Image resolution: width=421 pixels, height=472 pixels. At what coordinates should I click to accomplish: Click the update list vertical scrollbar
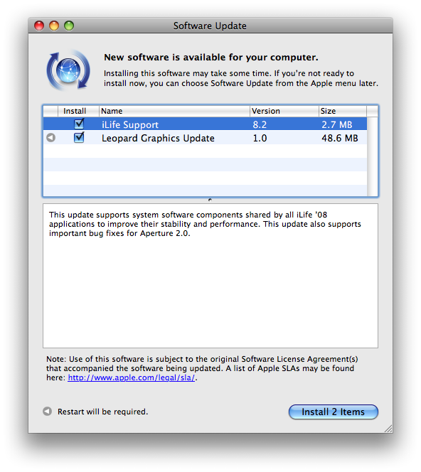(372, 156)
